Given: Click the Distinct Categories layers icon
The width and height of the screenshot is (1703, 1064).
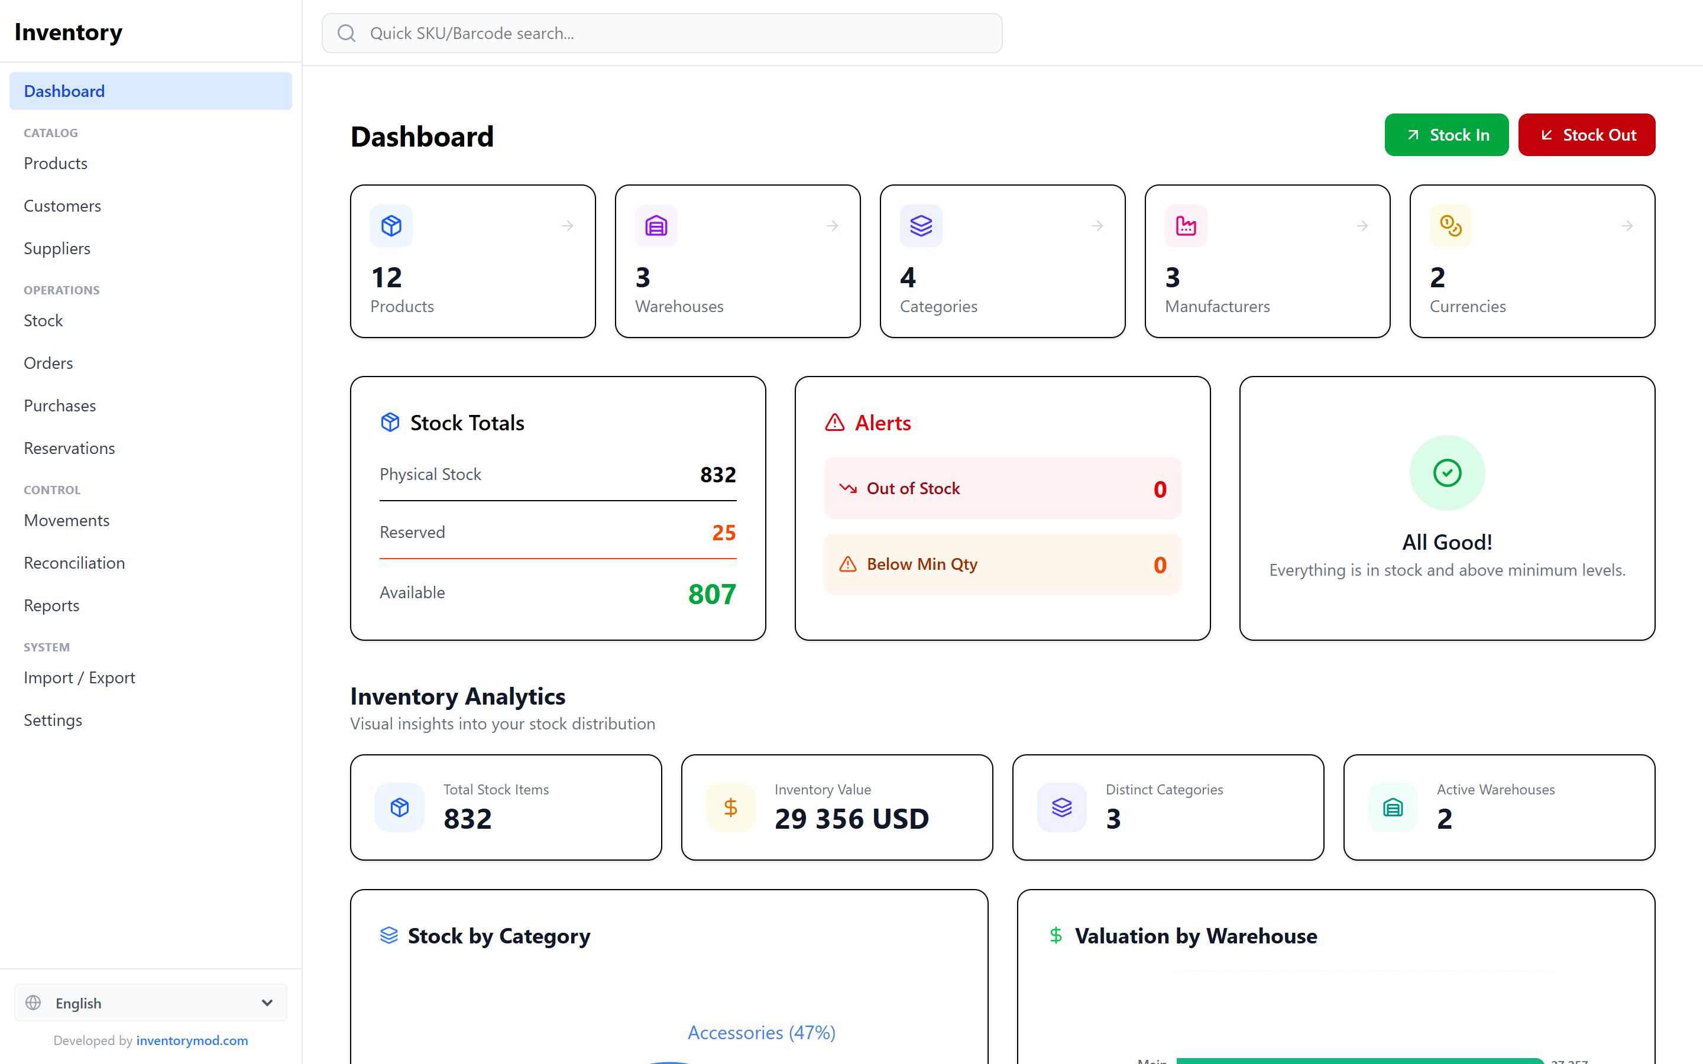Looking at the screenshot, I should [1062, 807].
